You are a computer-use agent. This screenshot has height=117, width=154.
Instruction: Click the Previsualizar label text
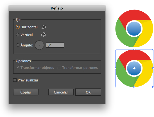(x=28, y=80)
